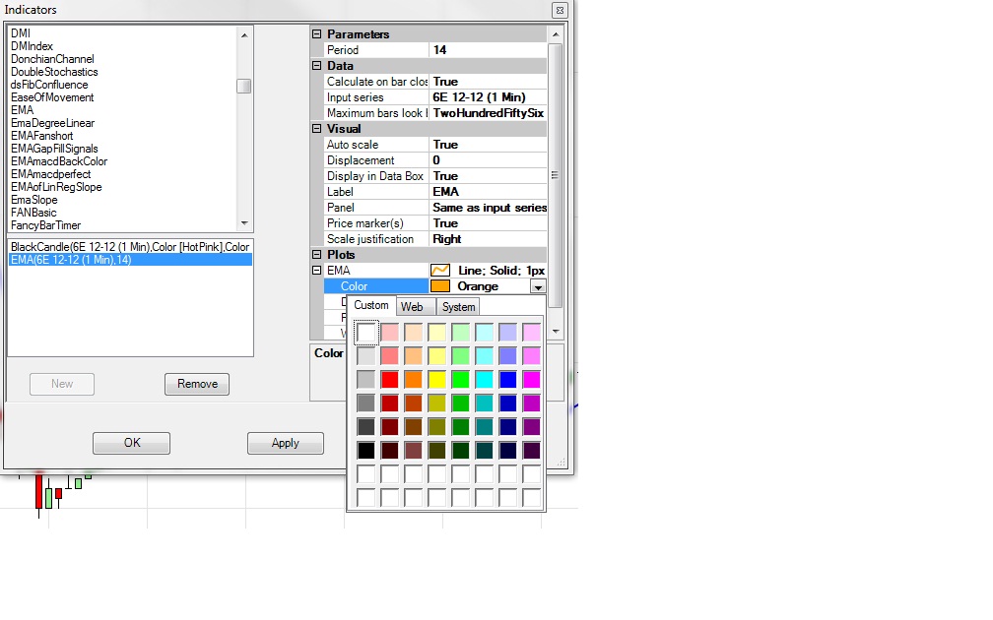Click property grid scroll up arrow
The height and width of the screenshot is (620, 993).
[x=556, y=34]
